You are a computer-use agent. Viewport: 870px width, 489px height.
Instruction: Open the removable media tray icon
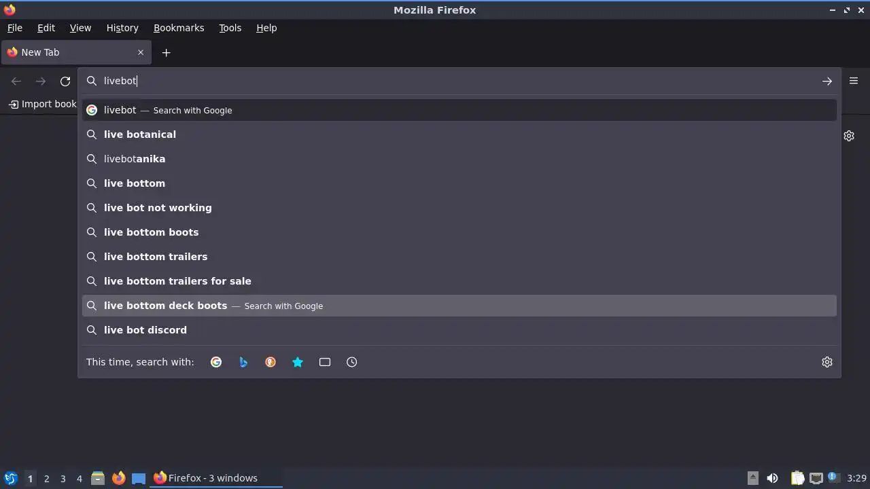[752, 478]
